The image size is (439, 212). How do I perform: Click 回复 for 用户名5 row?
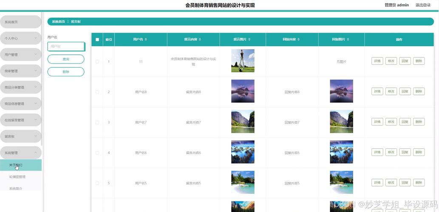click(x=405, y=183)
